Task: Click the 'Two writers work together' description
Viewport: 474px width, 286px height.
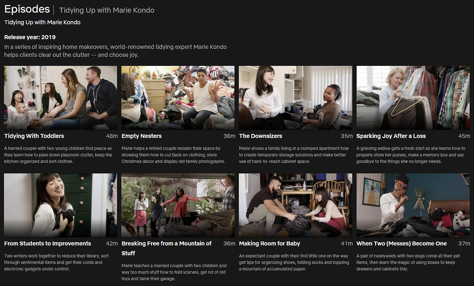Action: pyautogui.click(x=57, y=262)
